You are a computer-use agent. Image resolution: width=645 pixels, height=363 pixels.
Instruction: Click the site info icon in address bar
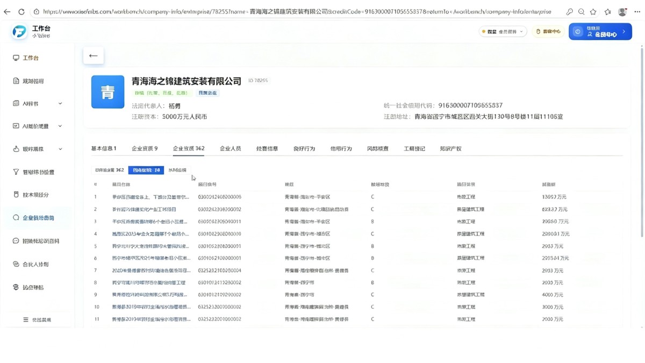[x=36, y=11]
